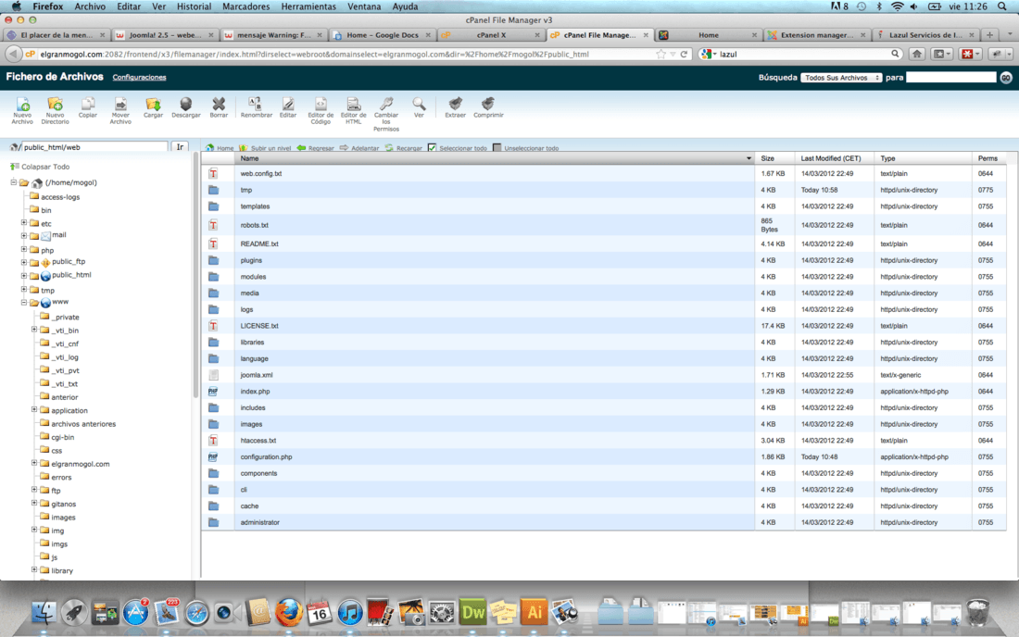Viewport: 1019px width, 637px height.
Task: Switch to the cPanel X tab
Action: [x=491, y=35]
